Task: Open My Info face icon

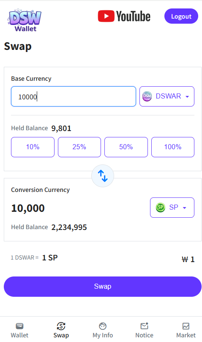Action: (103, 326)
